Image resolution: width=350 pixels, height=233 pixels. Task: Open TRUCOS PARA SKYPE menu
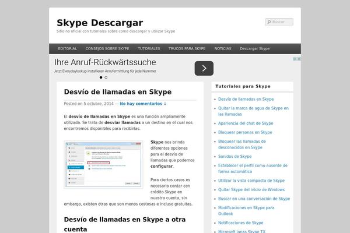click(x=187, y=48)
